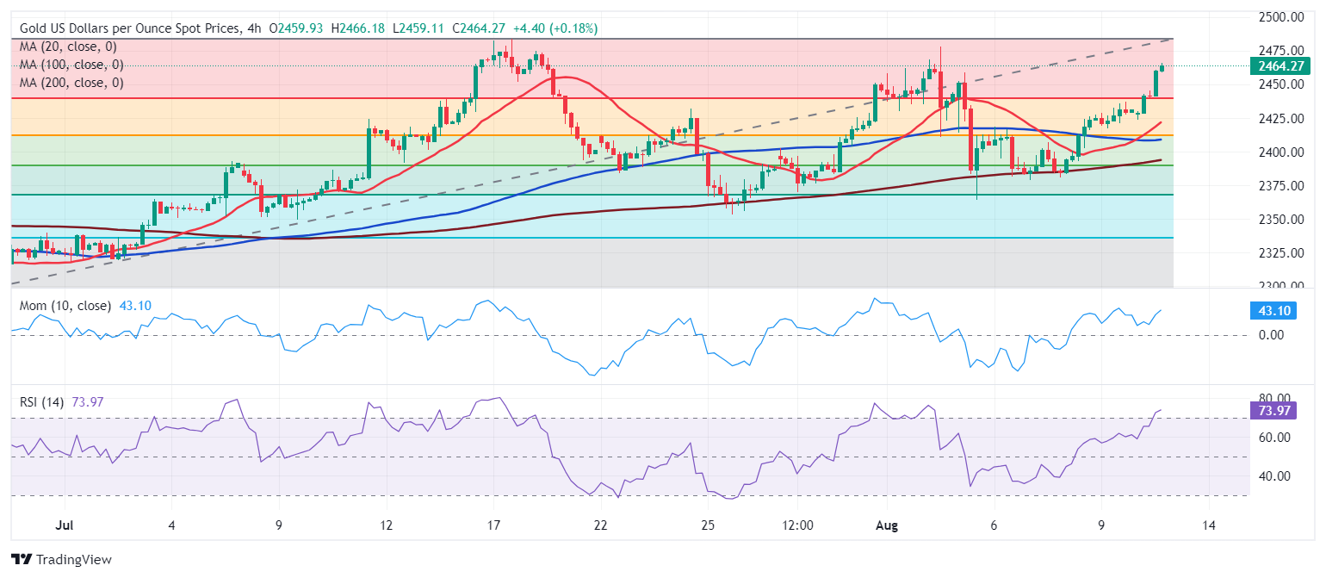Click the 4h timeframe label in header

[x=255, y=28]
